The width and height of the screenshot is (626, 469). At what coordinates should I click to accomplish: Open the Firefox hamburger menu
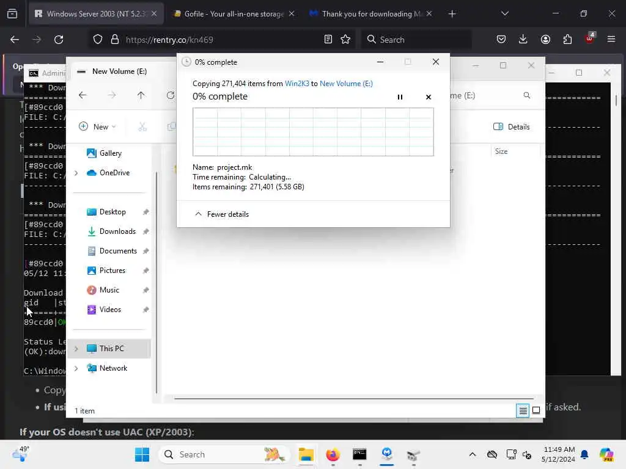coord(611,40)
